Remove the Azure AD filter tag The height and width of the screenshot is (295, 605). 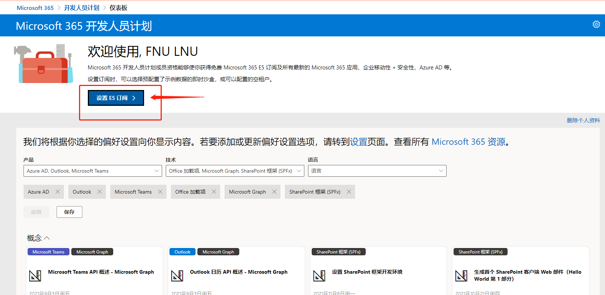pyautogui.click(x=58, y=192)
